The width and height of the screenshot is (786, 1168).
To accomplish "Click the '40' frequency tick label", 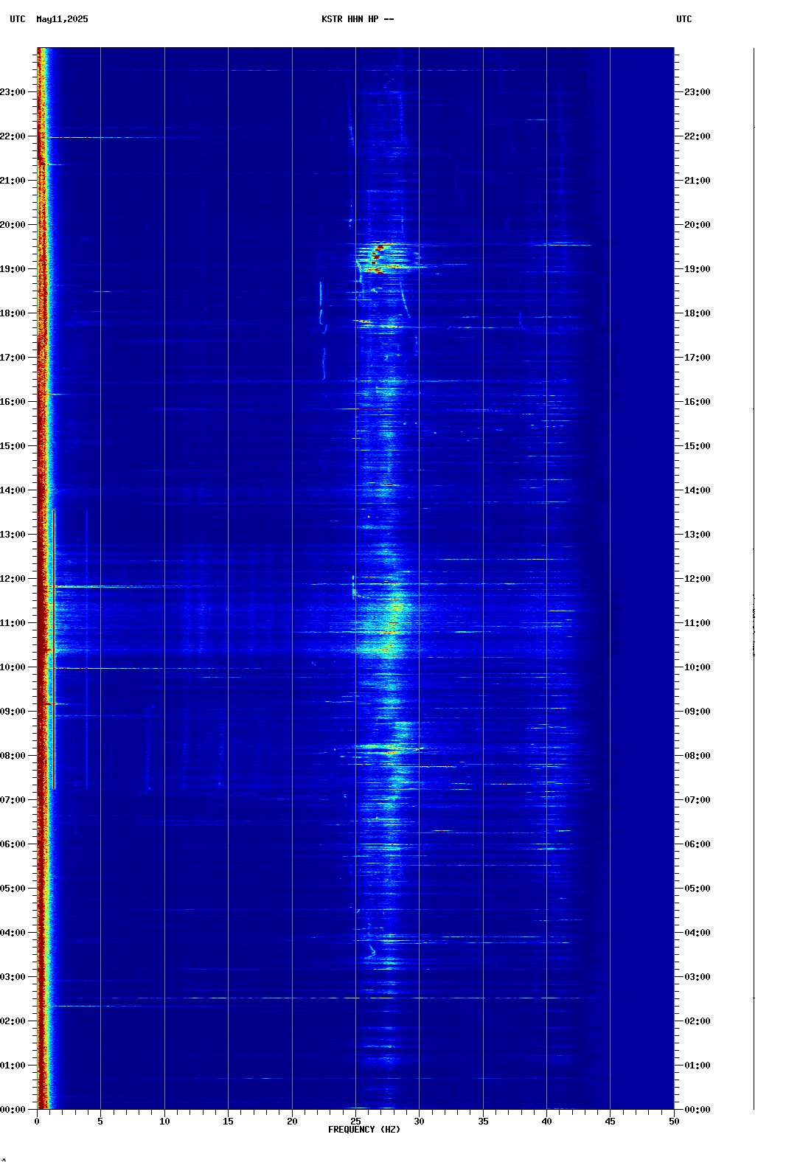I will [x=546, y=1122].
